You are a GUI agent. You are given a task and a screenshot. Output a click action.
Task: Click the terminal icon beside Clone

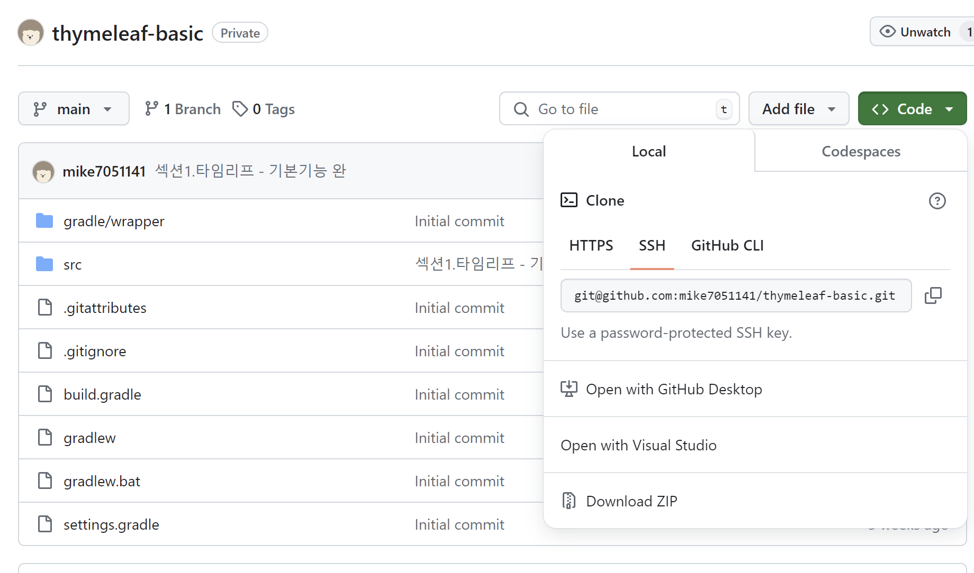[x=569, y=200]
